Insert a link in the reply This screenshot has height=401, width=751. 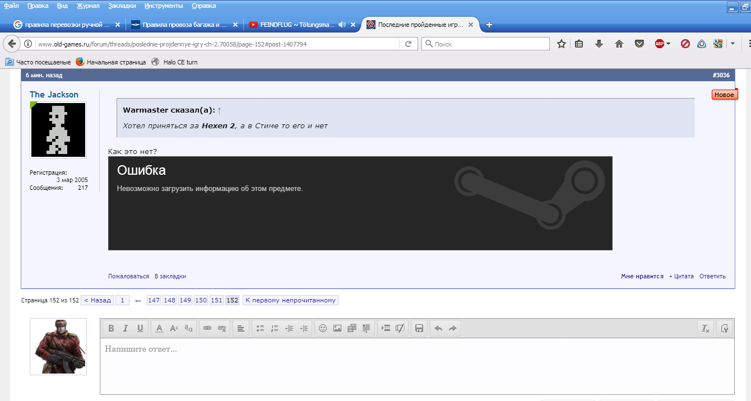[x=207, y=328]
